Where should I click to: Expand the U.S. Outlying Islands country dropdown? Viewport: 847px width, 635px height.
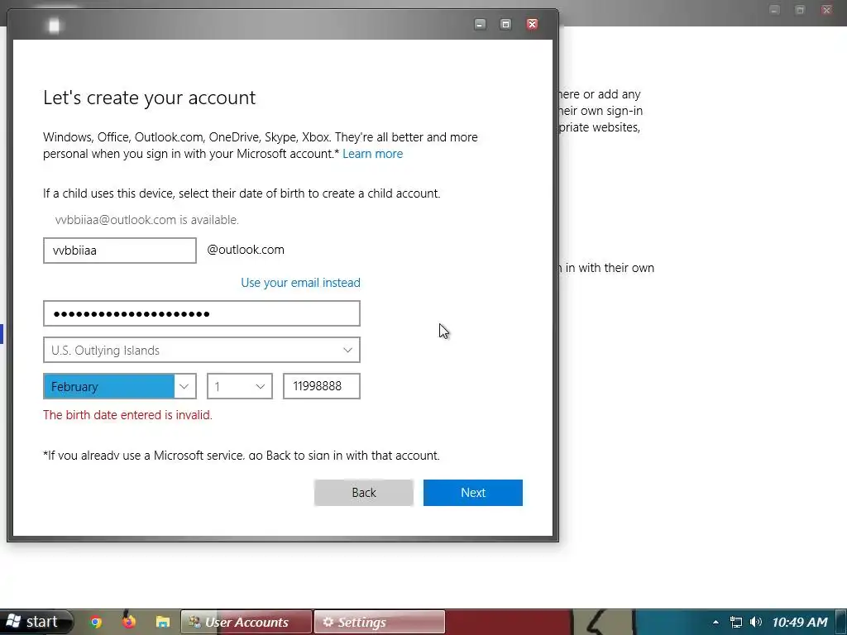202,351
